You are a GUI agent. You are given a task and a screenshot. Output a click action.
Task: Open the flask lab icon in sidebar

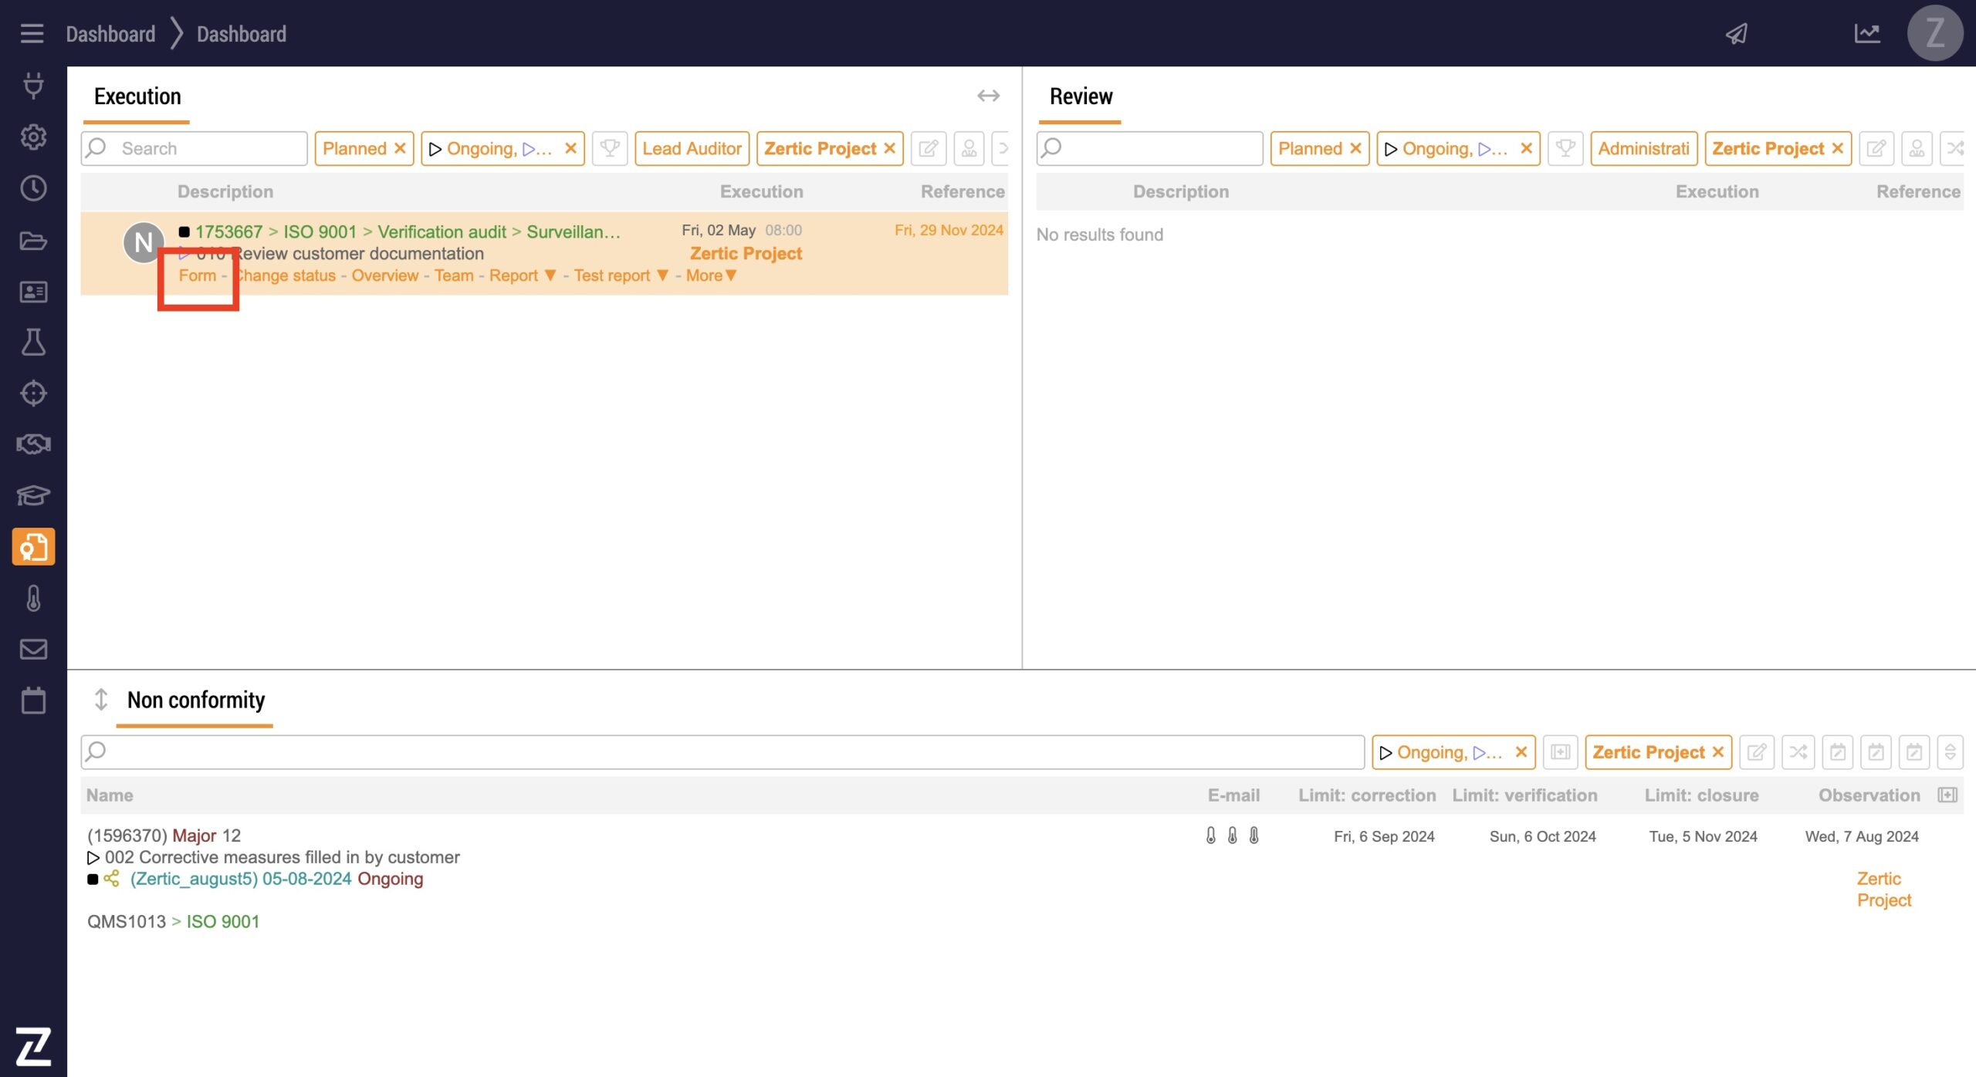click(x=33, y=342)
